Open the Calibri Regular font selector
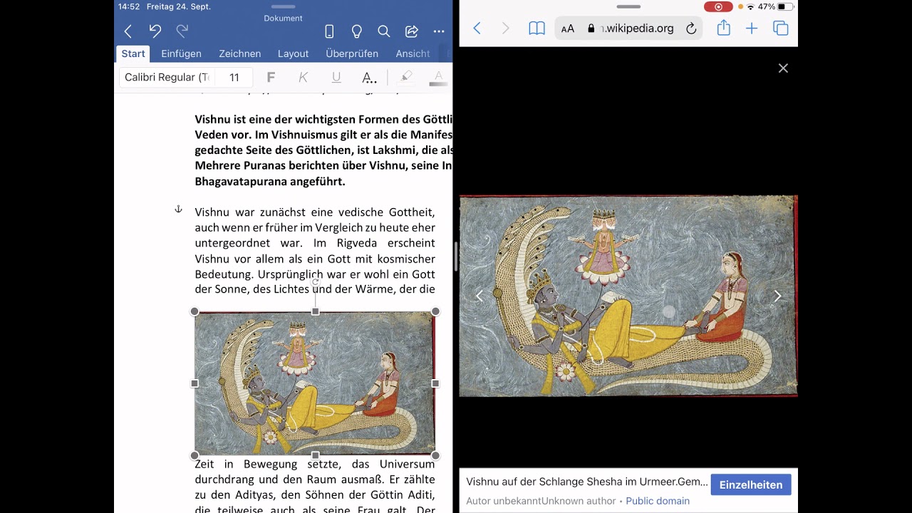This screenshot has height=513, width=912. (x=167, y=77)
